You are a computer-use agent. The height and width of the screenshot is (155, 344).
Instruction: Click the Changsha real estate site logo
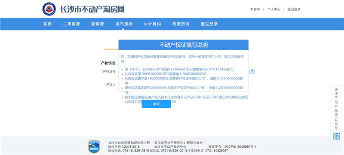point(49,9)
